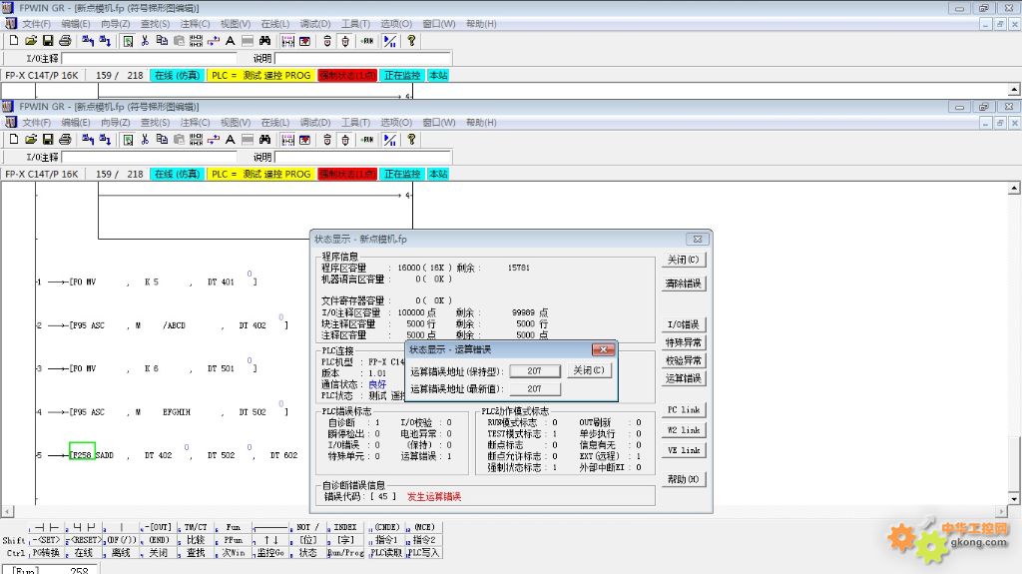Click download-to-PLC icon in lower toolbar

coord(105,139)
